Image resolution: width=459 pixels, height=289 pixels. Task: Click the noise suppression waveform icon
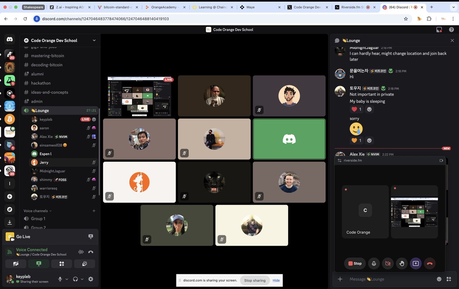[81, 252]
